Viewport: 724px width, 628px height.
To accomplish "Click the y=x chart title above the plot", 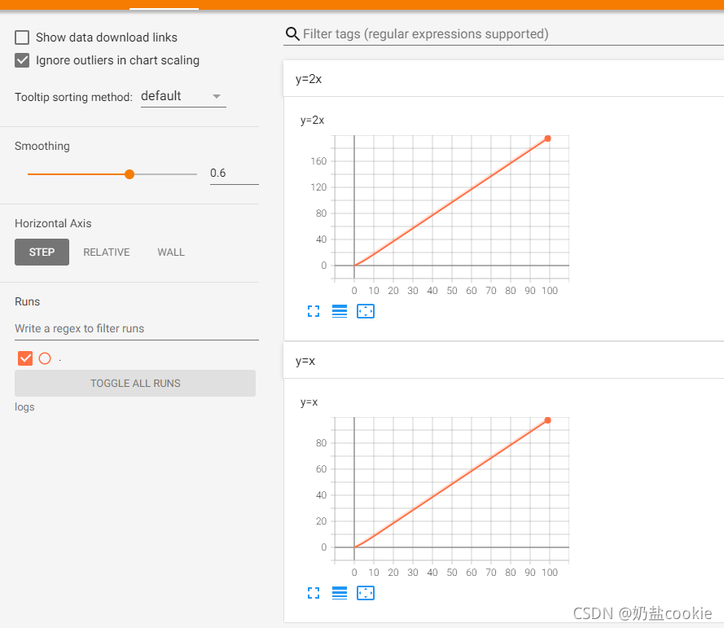I will tap(309, 402).
